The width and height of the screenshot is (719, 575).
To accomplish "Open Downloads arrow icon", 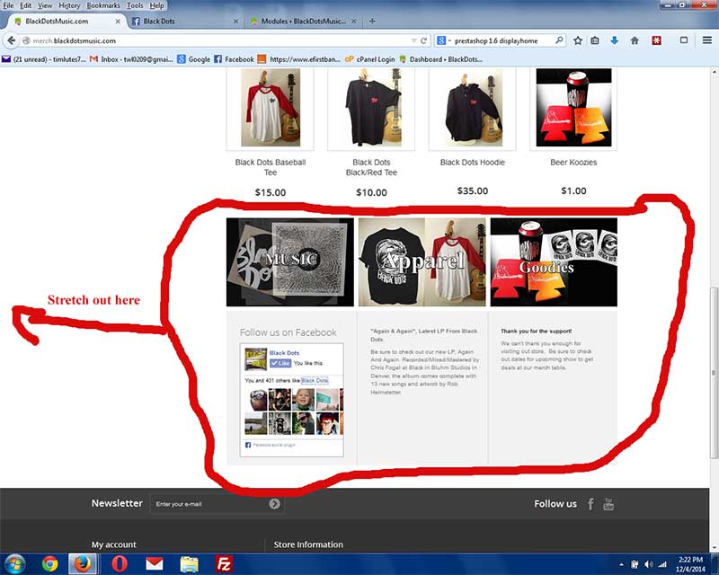I will pos(615,40).
